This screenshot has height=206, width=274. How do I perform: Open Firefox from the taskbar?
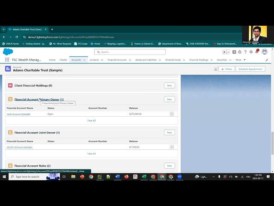pos(126,176)
